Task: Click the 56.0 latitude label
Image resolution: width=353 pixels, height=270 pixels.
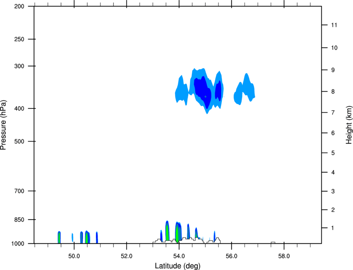Action: pyautogui.click(x=231, y=256)
